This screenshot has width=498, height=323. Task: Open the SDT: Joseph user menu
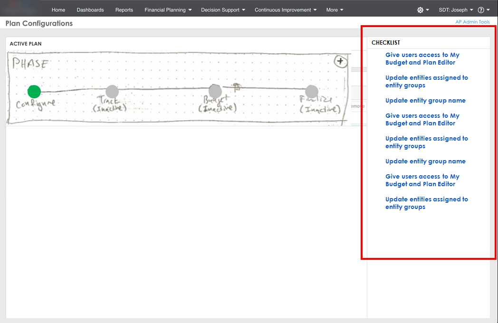(456, 10)
